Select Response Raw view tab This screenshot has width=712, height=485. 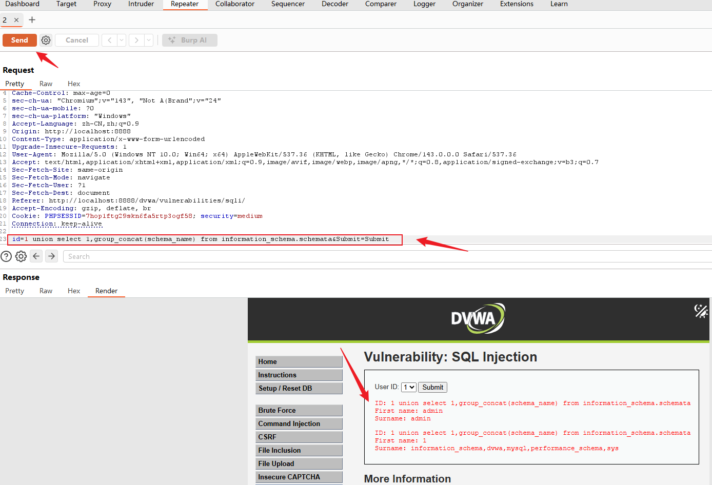click(46, 291)
